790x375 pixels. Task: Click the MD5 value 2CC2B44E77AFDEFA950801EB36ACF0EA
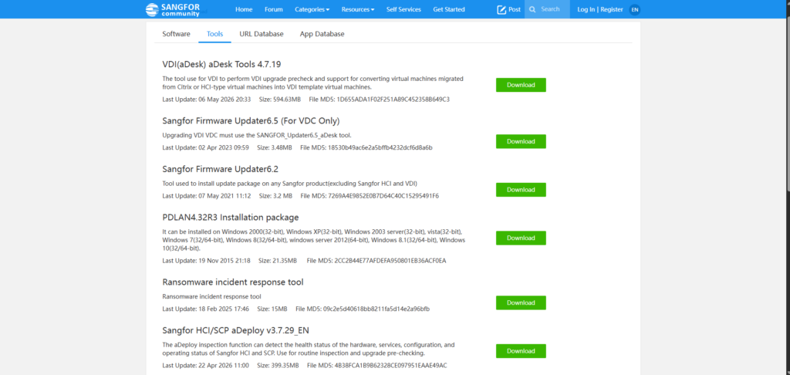[390, 261]
